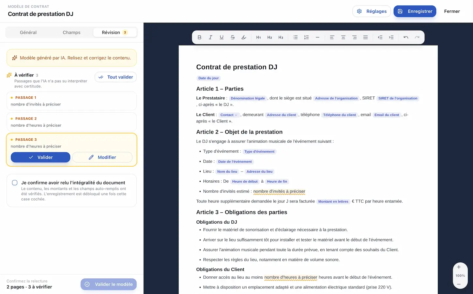Image resolution: width=473 pixels, height=294 pixels.
Task: Click the underlined text 'nombre d'invités à préciser'
Action: (279, 191)
